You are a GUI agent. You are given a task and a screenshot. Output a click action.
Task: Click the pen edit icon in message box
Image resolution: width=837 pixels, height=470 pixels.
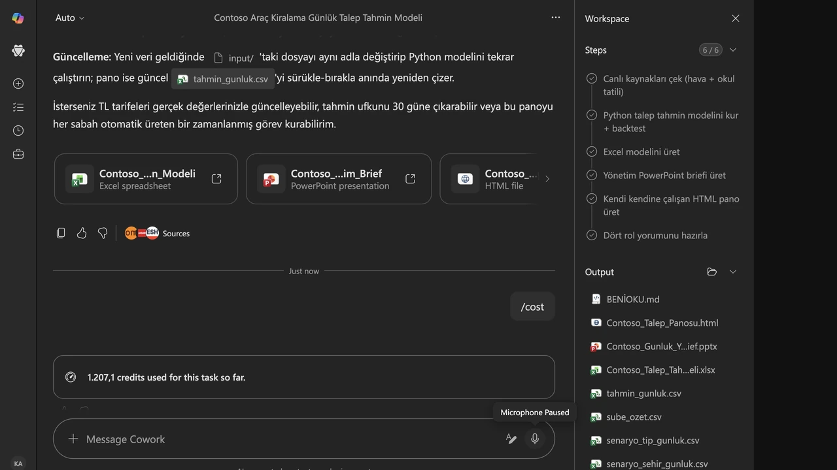point(511,439)
